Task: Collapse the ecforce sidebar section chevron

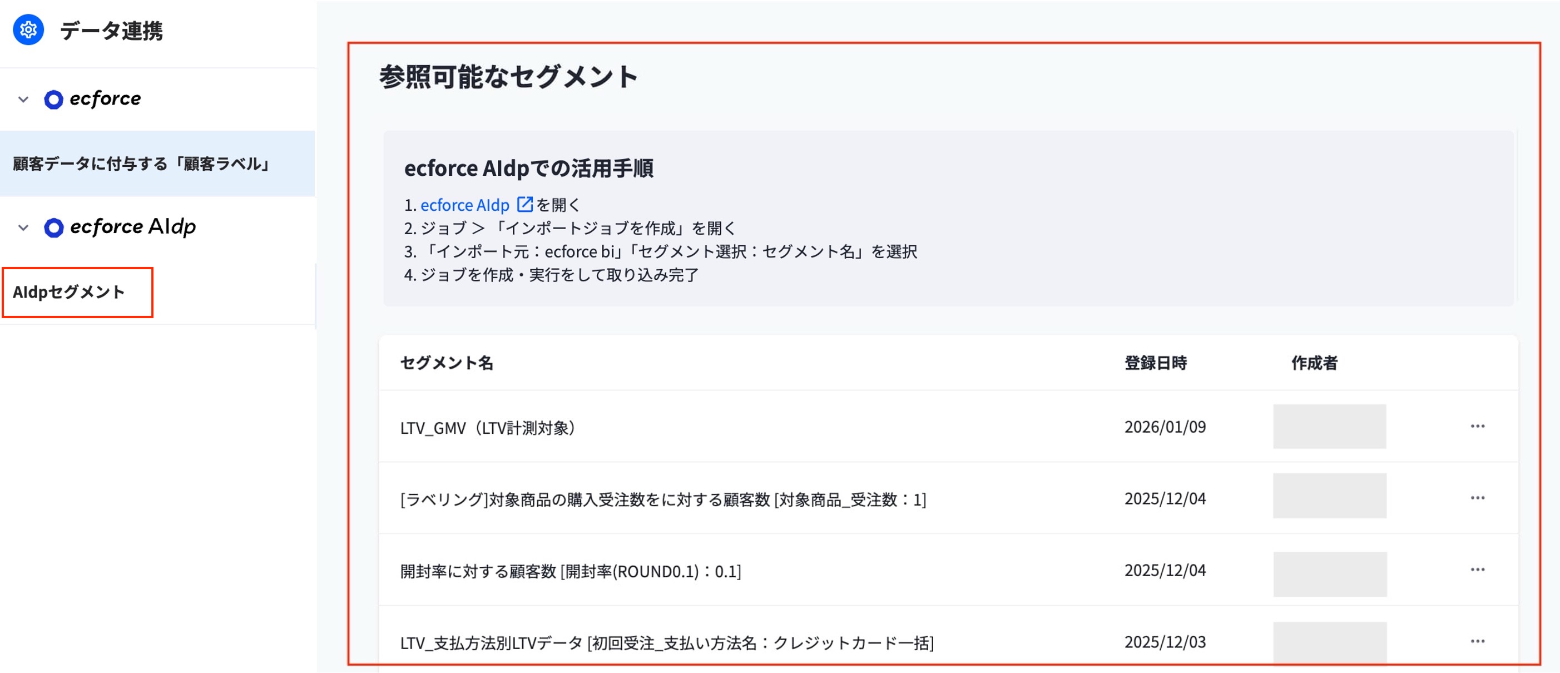Action: point(23,100)
